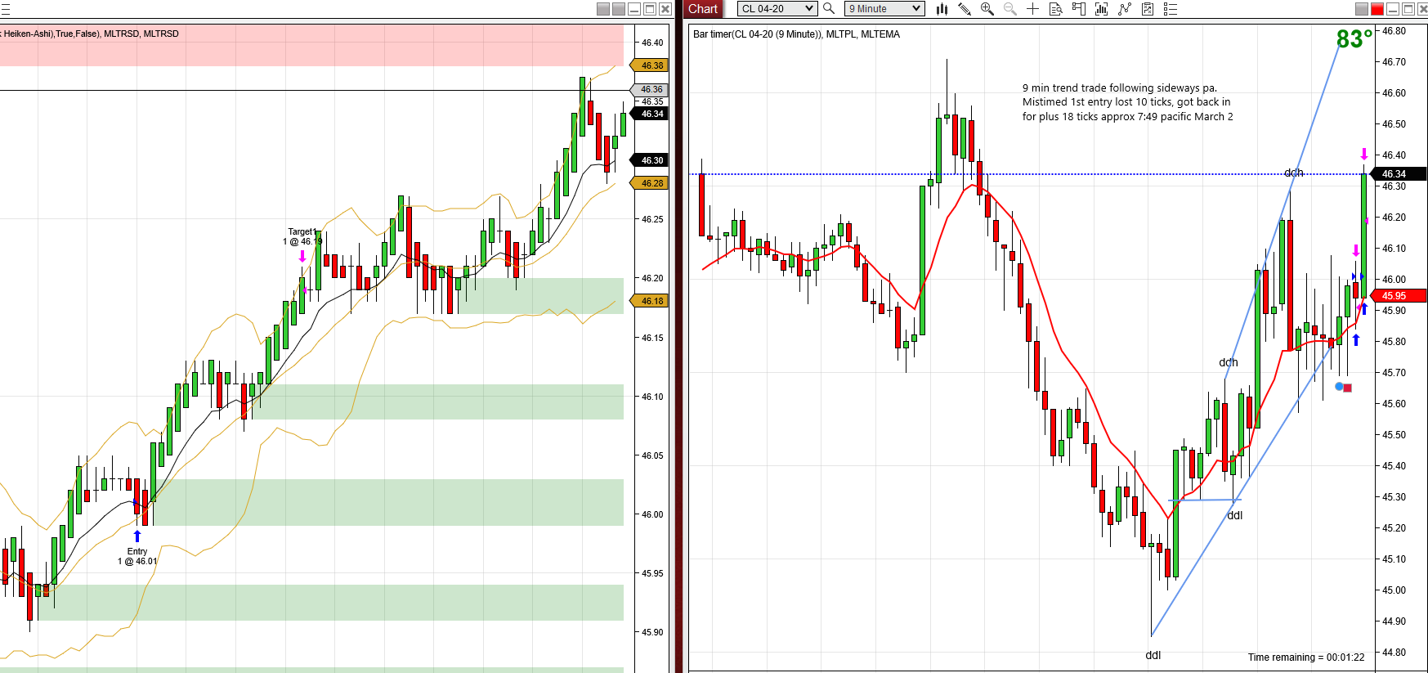The height and width of the screenshot is (673, 1428).
Task: Select the Chart tab
Action: (703, 9)
